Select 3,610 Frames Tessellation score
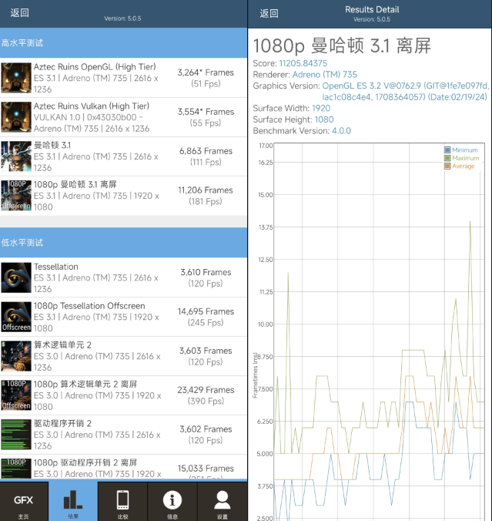 coord(206,272)
